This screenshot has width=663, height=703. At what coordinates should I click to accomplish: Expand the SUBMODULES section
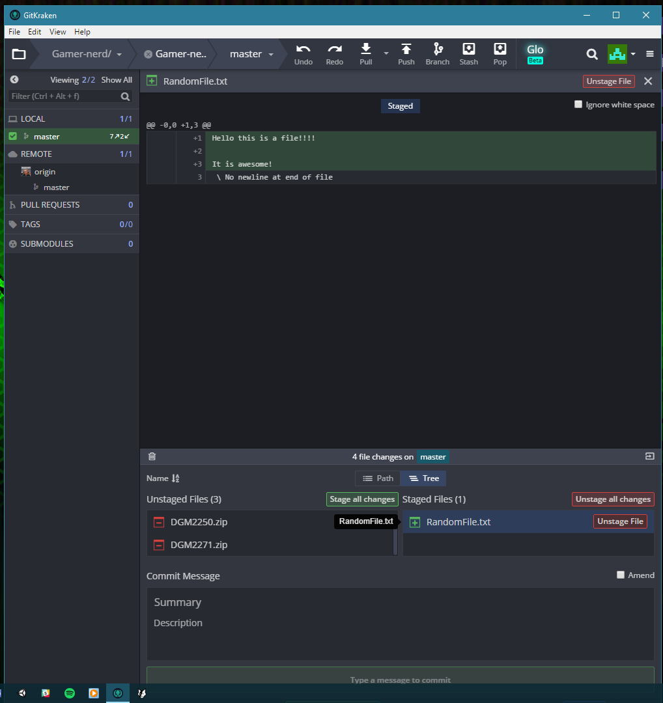(72, 244)
